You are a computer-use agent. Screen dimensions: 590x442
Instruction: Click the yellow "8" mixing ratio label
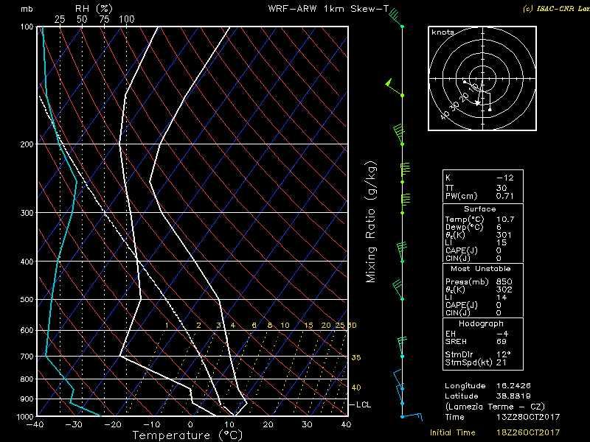pos(270,326)
